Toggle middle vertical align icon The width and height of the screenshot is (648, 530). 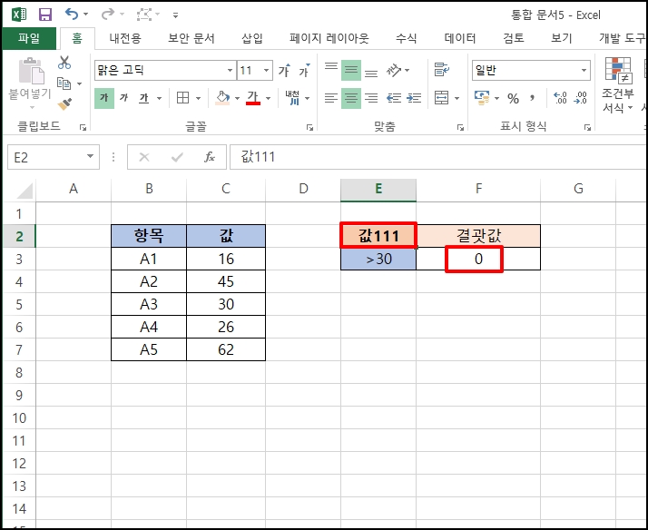point(351,70)
